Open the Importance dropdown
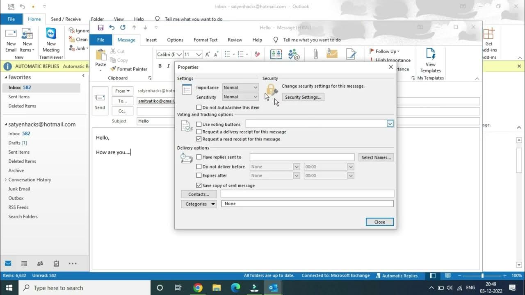Image resolution: width=525 pixels, height=295 pixels. [240, 87]
